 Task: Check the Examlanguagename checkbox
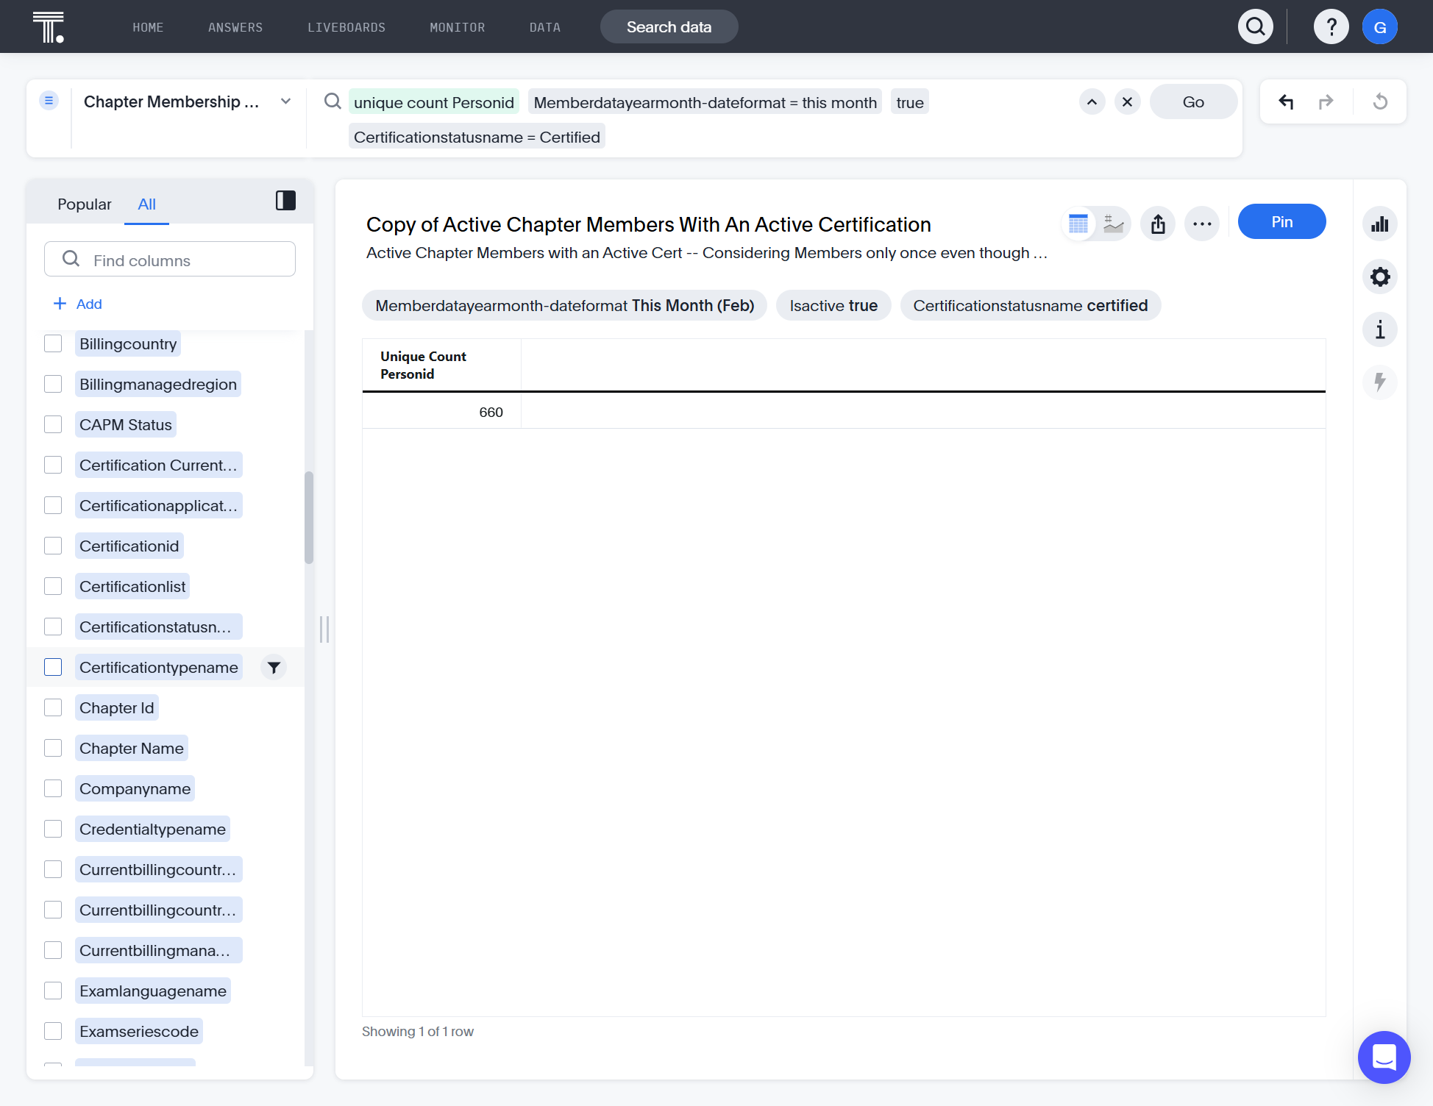pos(53,991)
